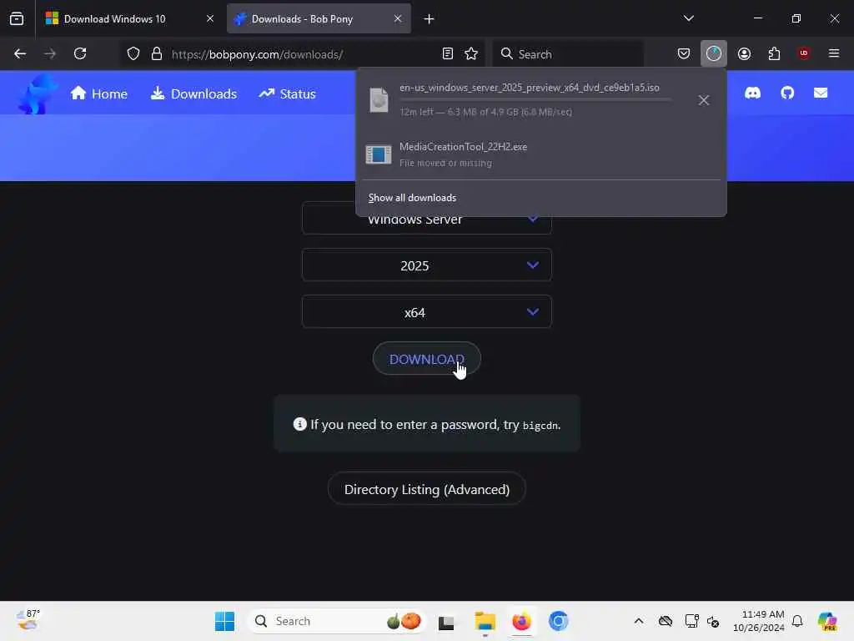Open Bob Pony Discord link icon
Viewport: 854px width, 641px height.
(753, 93)
